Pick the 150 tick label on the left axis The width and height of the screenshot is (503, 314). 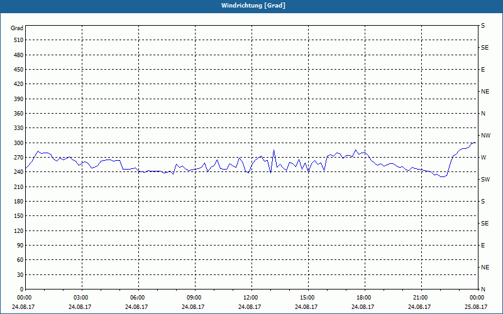[x=18, y=216]
